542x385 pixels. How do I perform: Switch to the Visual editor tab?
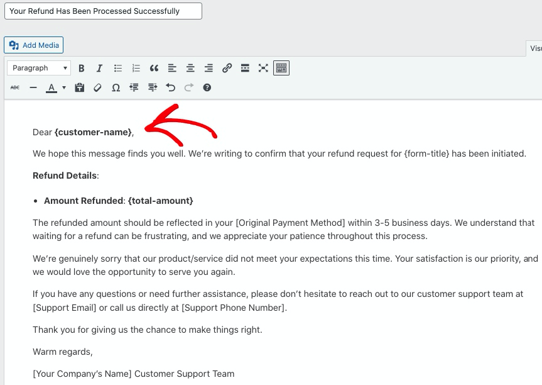(534, 48)
